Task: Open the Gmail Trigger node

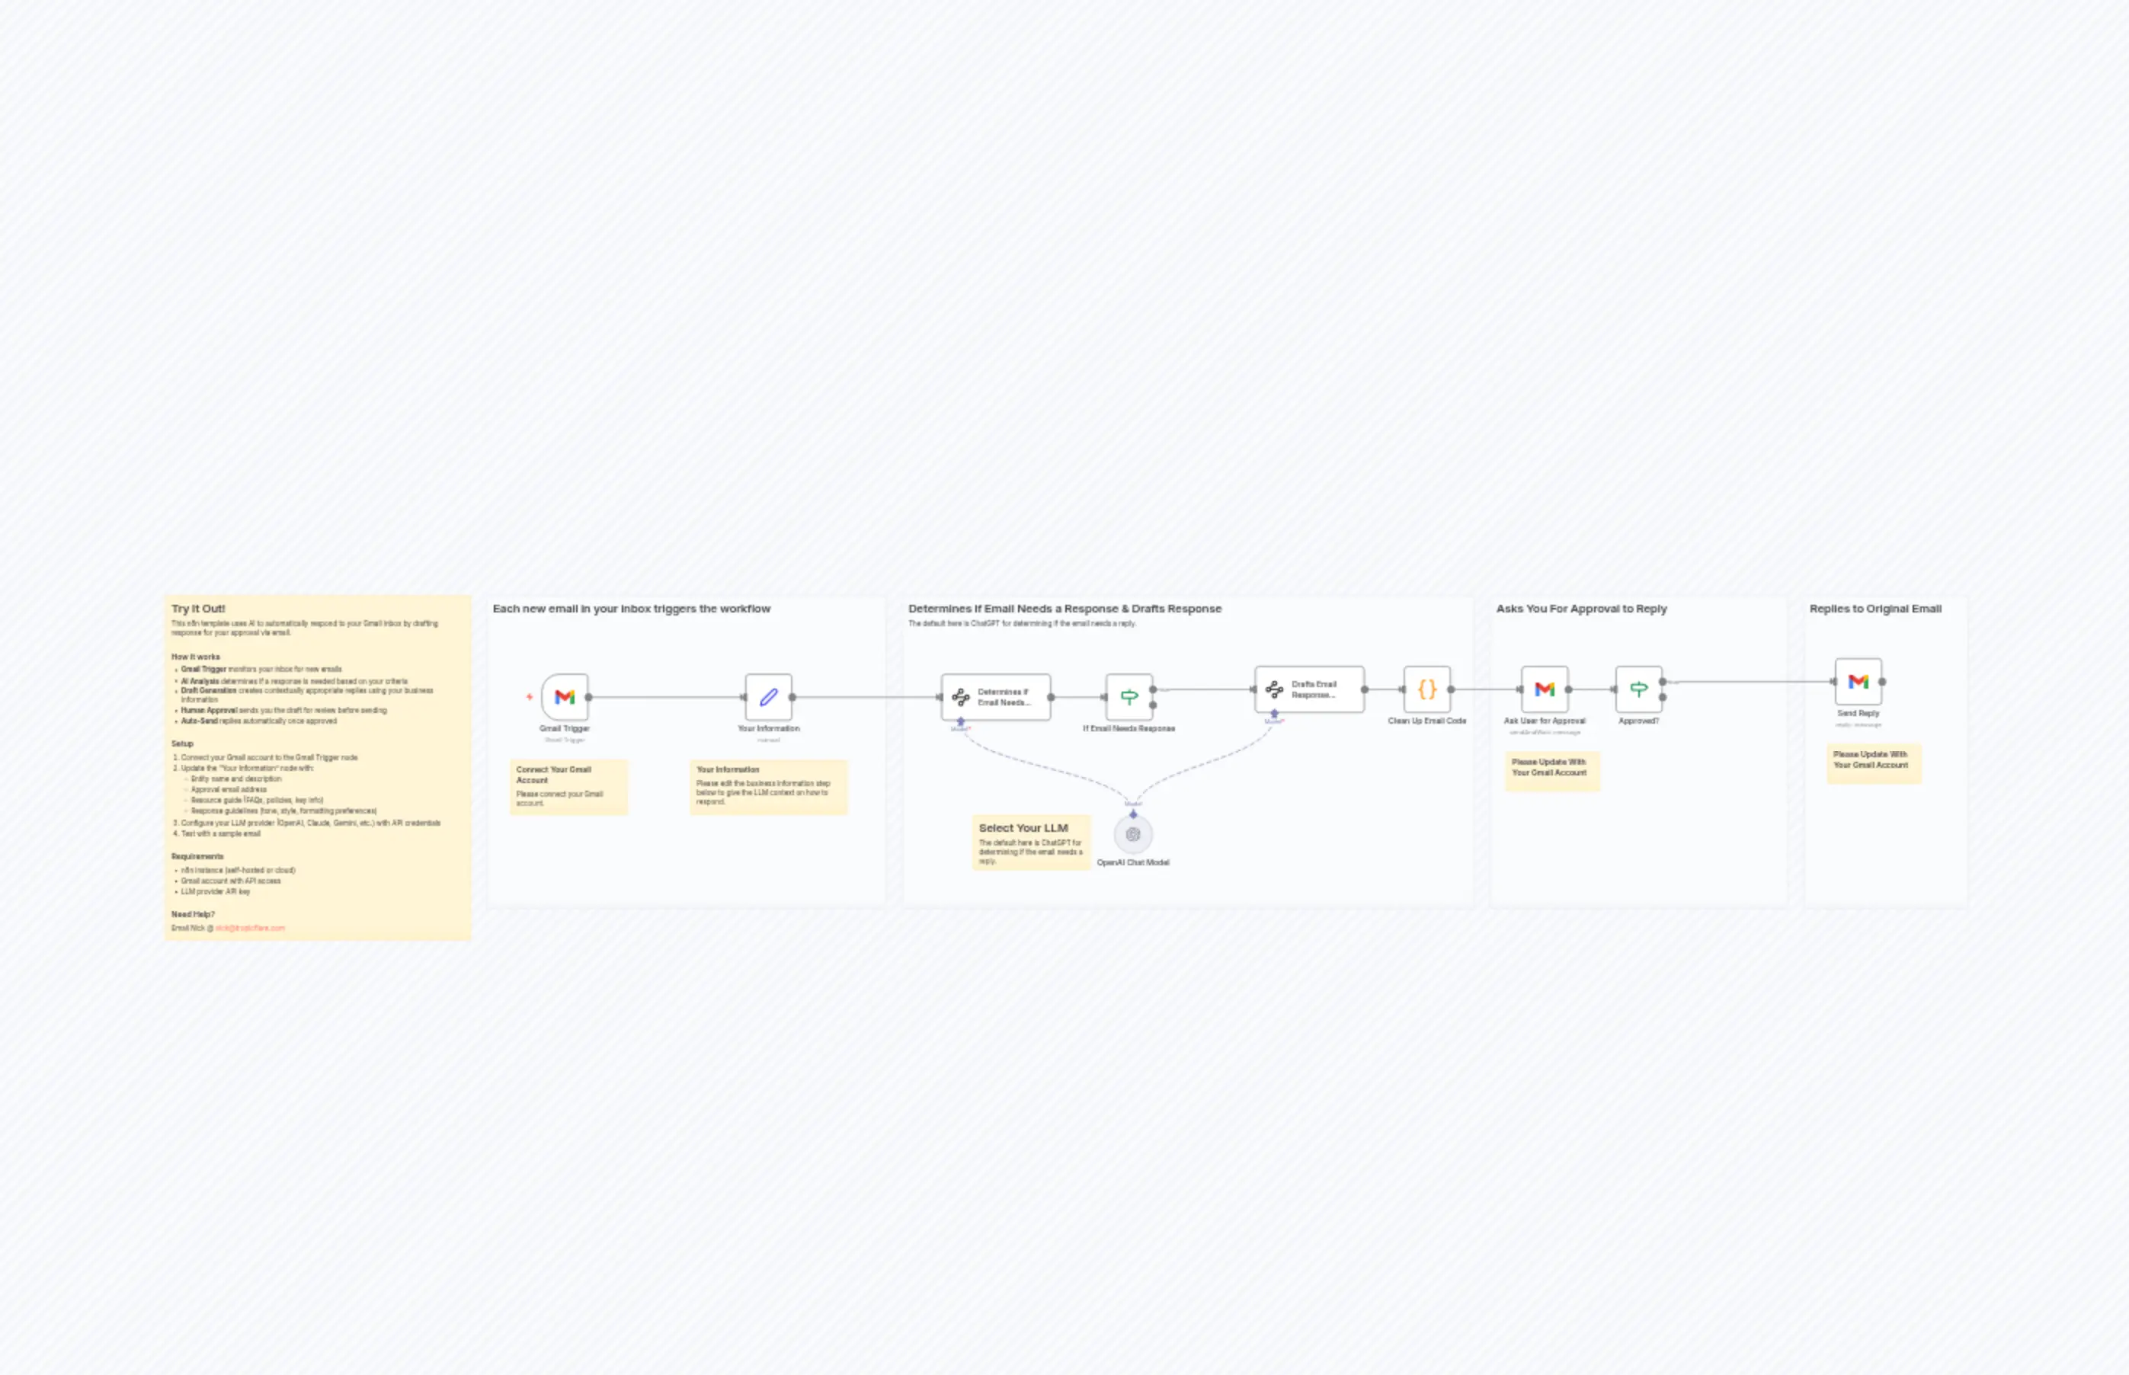Action: click(x=565, y=697)
